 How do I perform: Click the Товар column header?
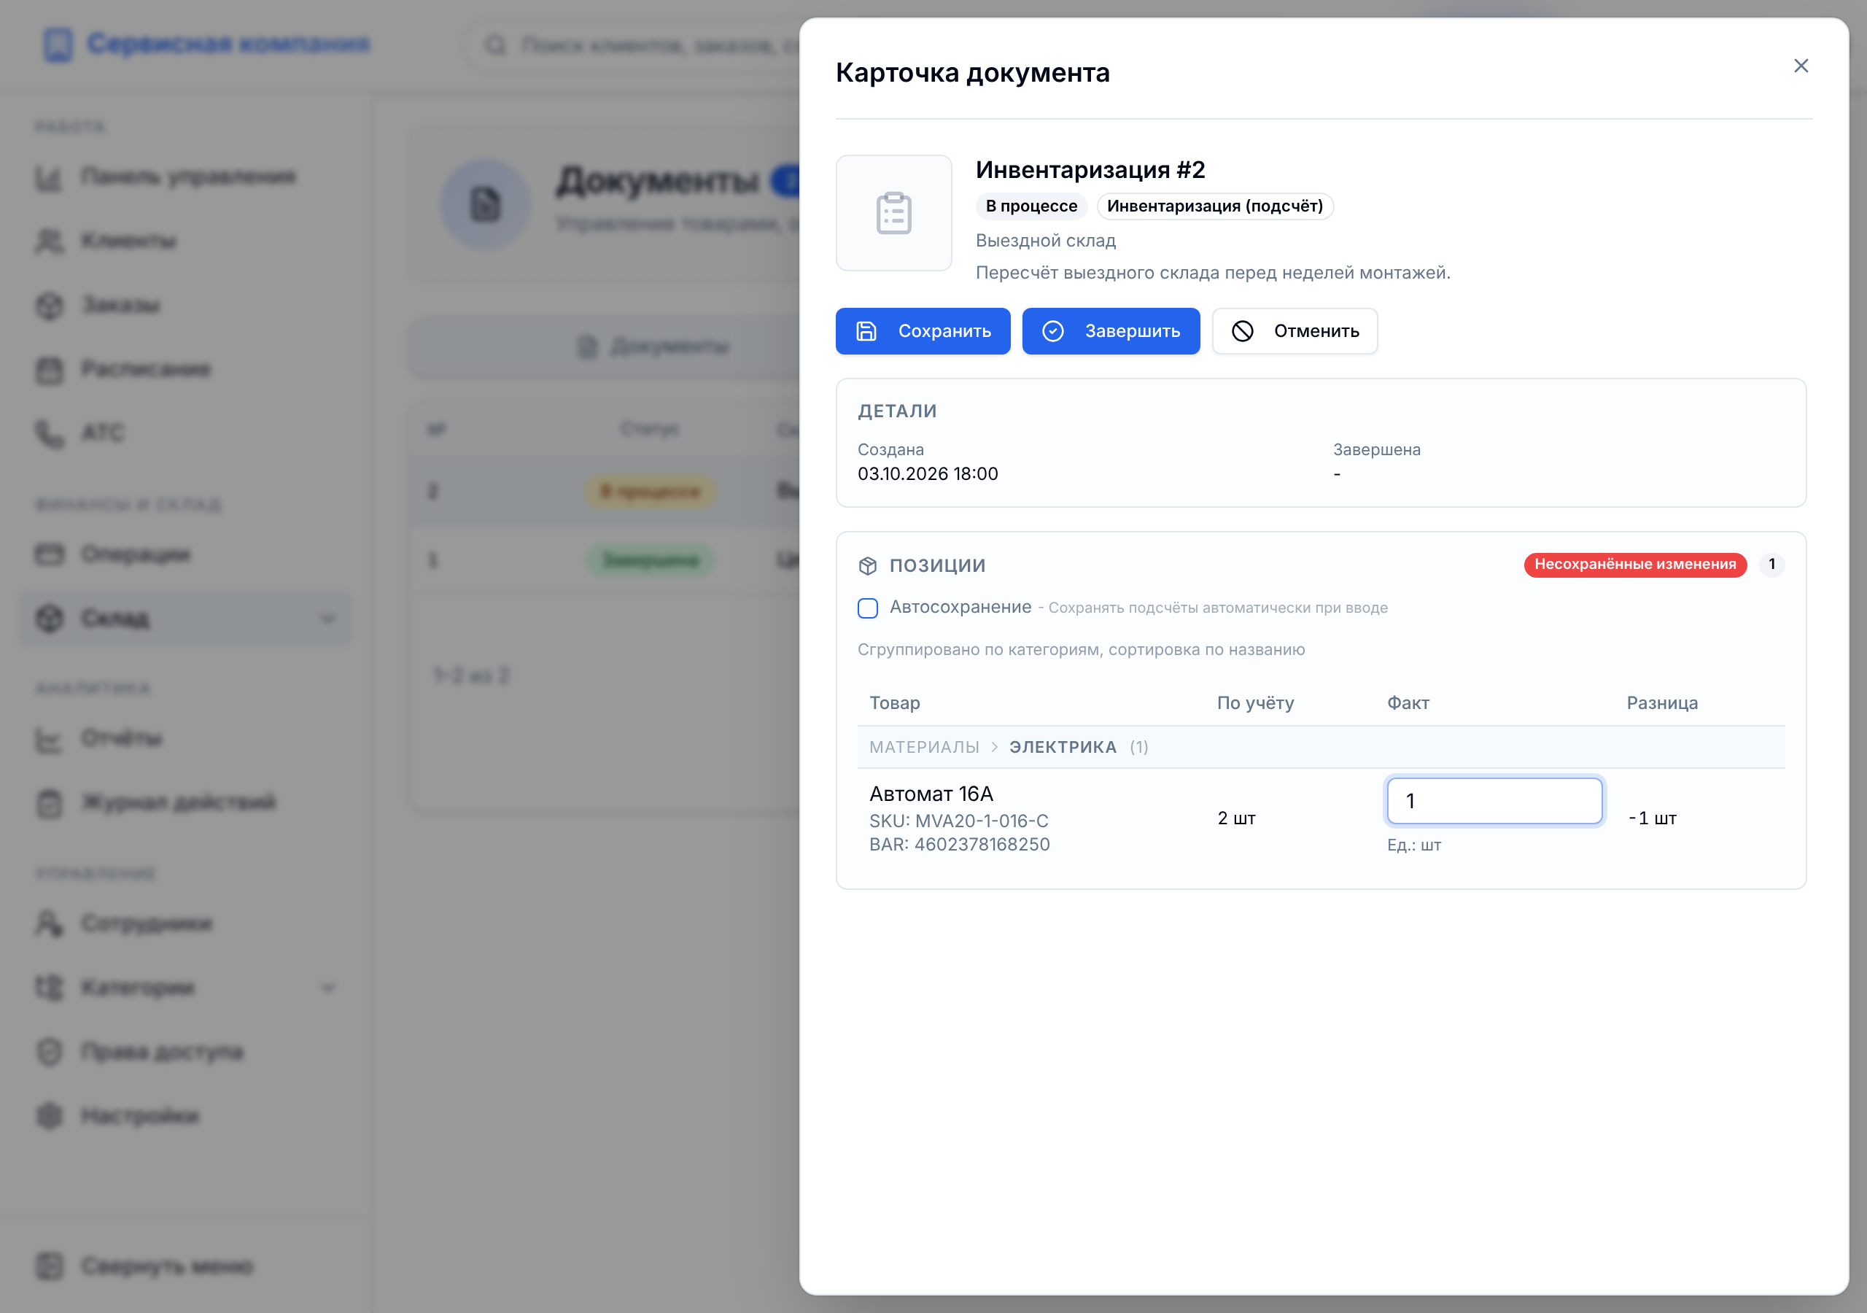[x=894, y=703]
